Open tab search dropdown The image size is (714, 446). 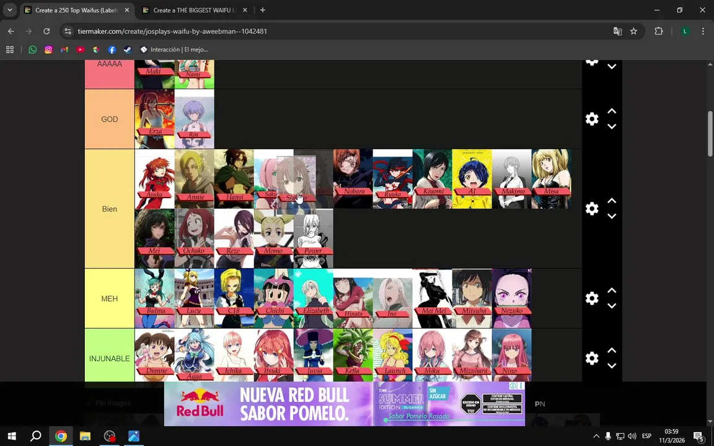tap(9, 10)
